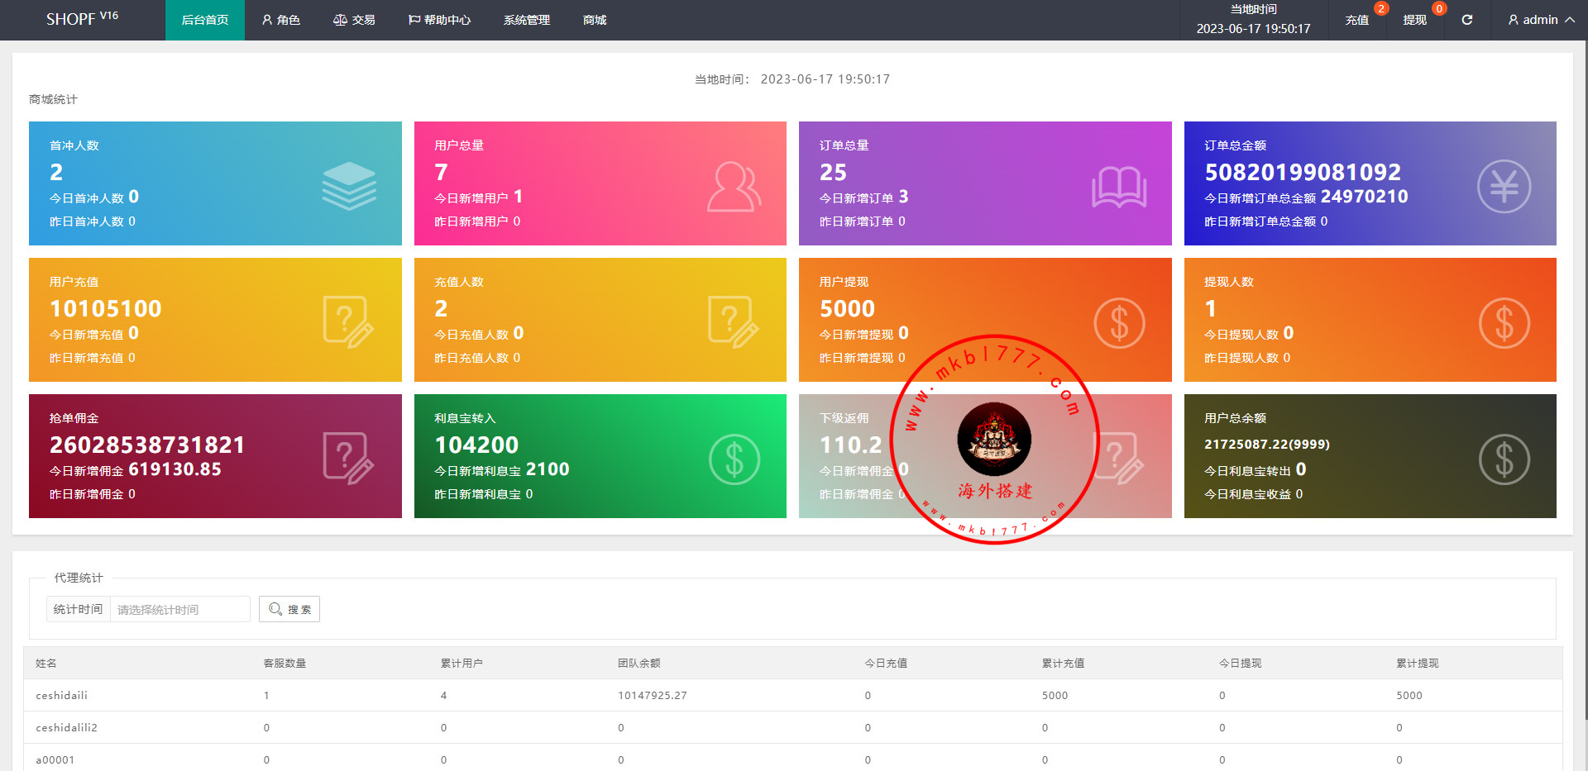Screen dimensions: 1588x771
Task: Click the 用户充值 value 10105100
Action: click(106, 308)
